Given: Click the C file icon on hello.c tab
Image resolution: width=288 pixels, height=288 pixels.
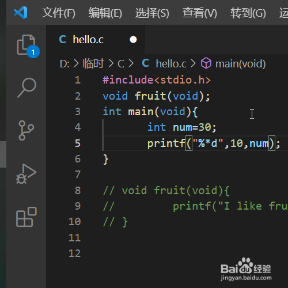Looking at the screenshot, I should (x=63, y=40).
